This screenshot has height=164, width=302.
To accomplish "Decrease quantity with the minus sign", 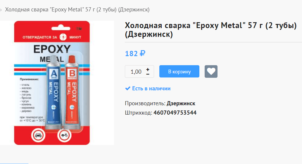I will (x=148, y=74).
